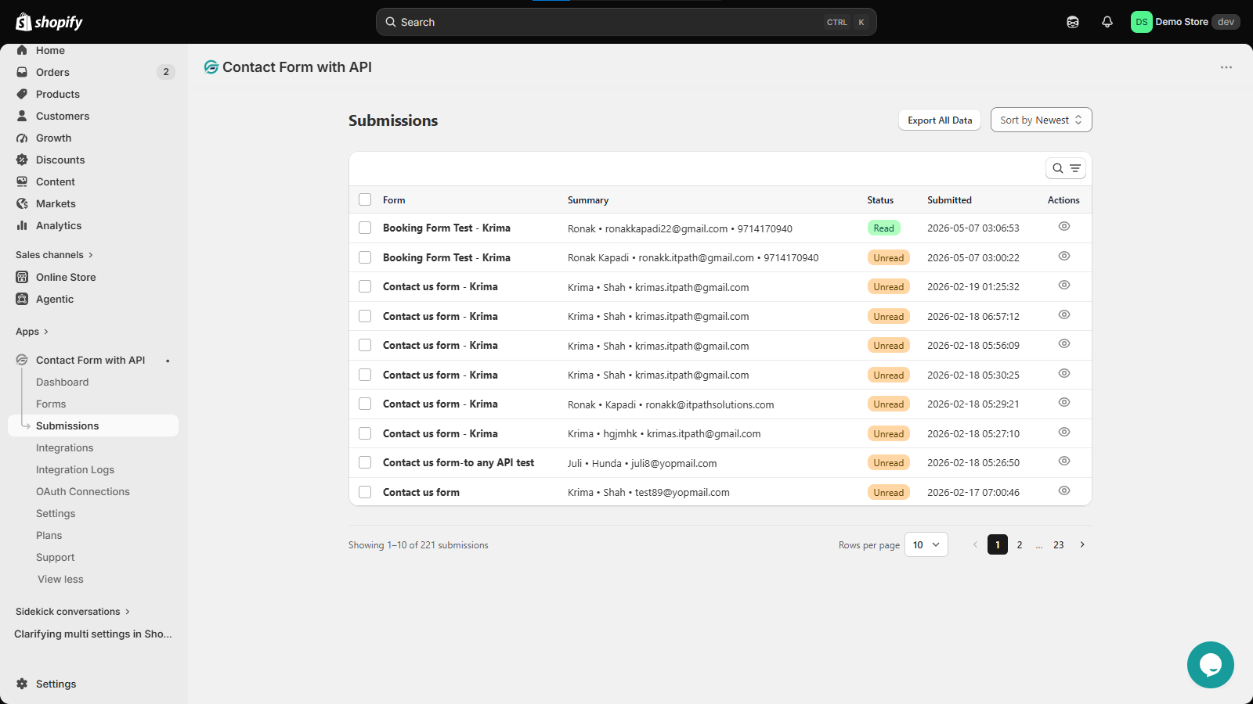Click the Agentic icon in sidebar
Screen dimensions: 1253x704
[x=22, y=299]
